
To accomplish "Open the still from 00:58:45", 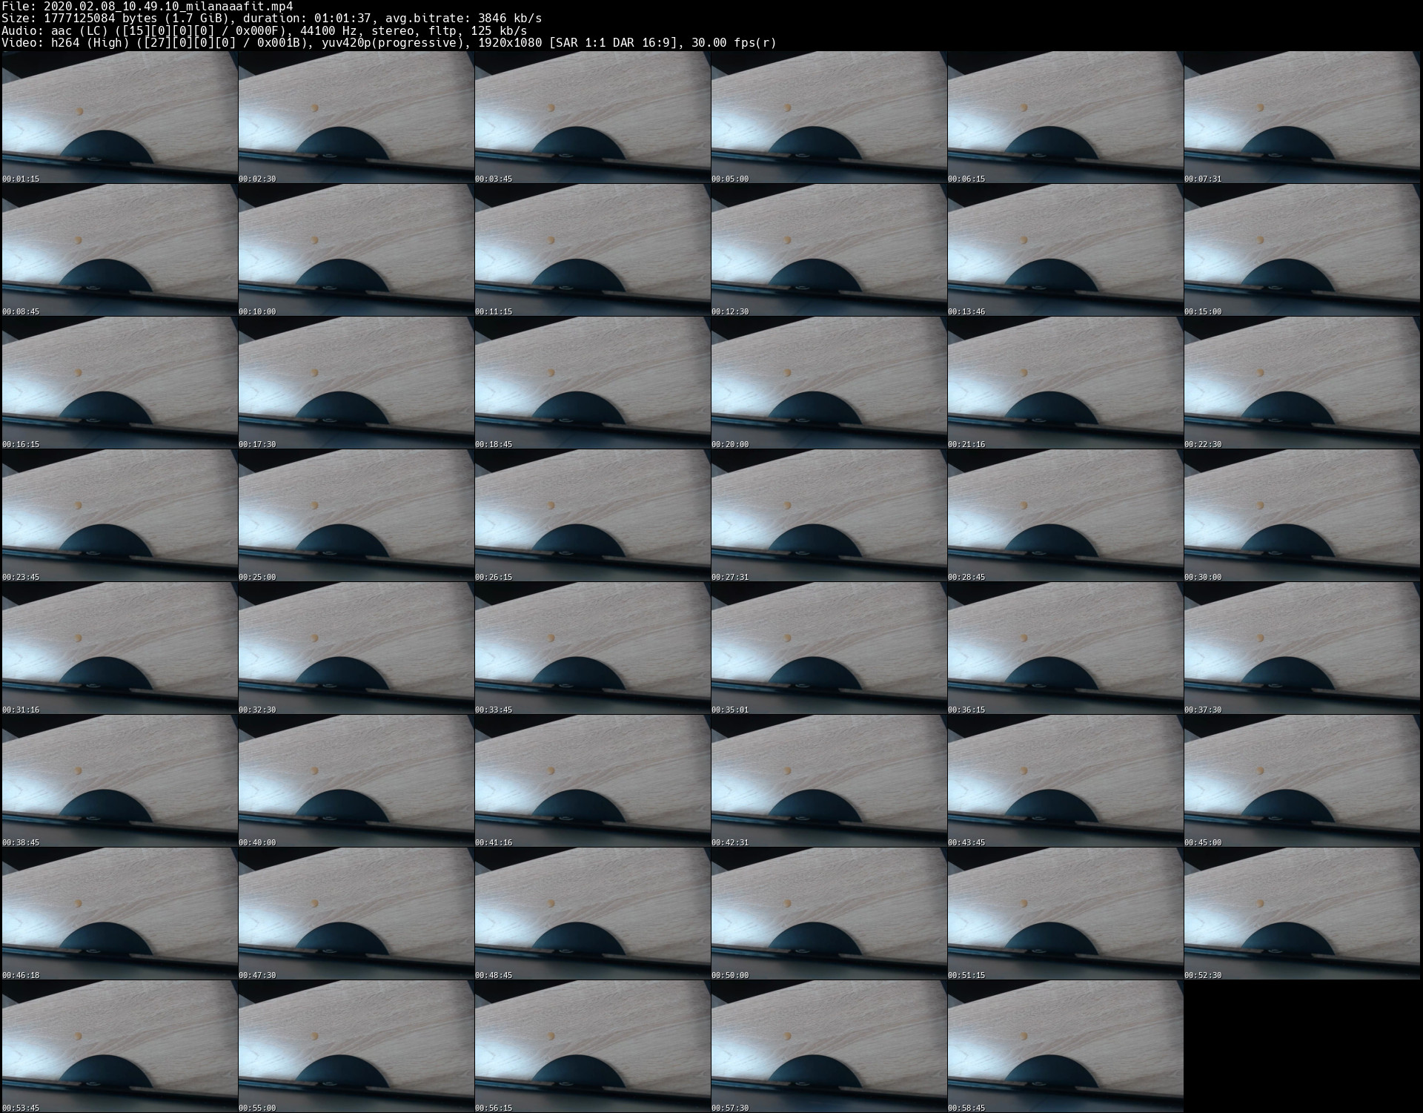I will pos(1065,1046).
